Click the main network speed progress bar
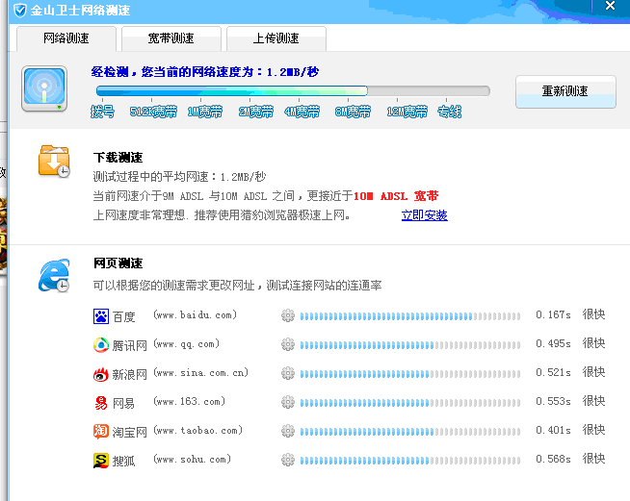Screen dimensions: 630x501 [x=293, y=91]
